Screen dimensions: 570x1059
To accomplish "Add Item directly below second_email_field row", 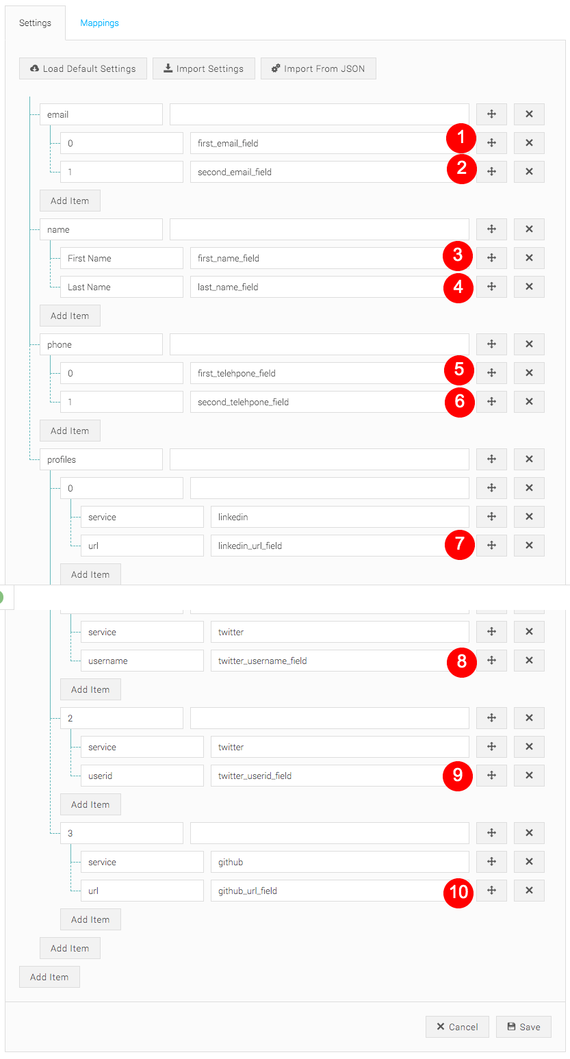I will tap(70, 201).
